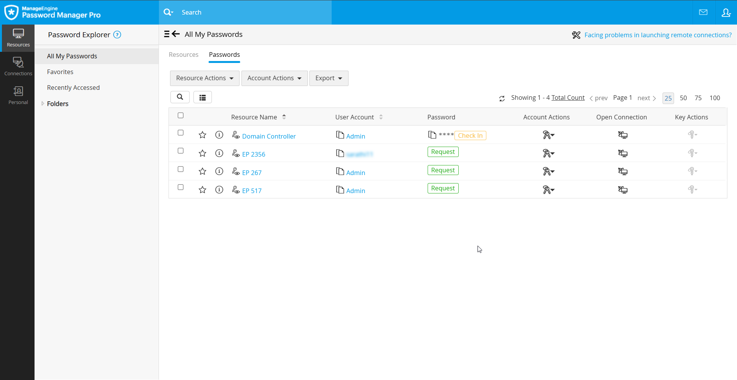Screen dimensions: 737x380
Task: Copy Domain Controller user account name
Action: (340, 135)
